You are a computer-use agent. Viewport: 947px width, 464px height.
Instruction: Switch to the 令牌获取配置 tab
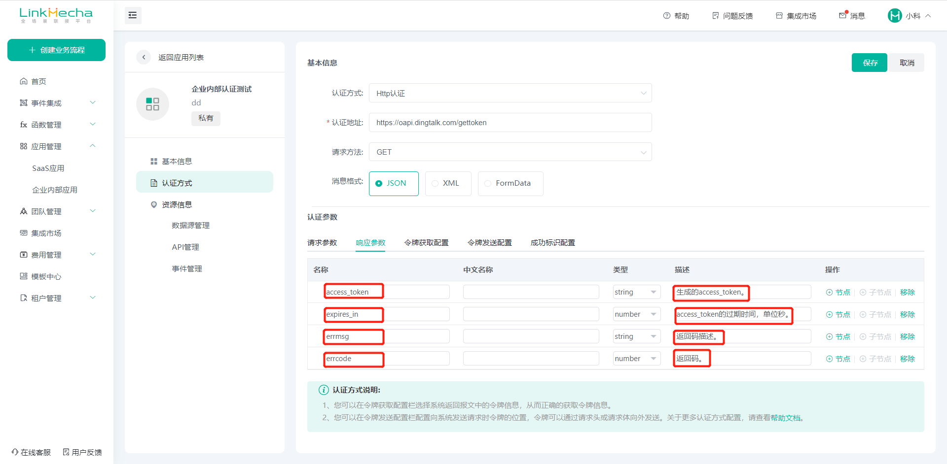[427, 243]
